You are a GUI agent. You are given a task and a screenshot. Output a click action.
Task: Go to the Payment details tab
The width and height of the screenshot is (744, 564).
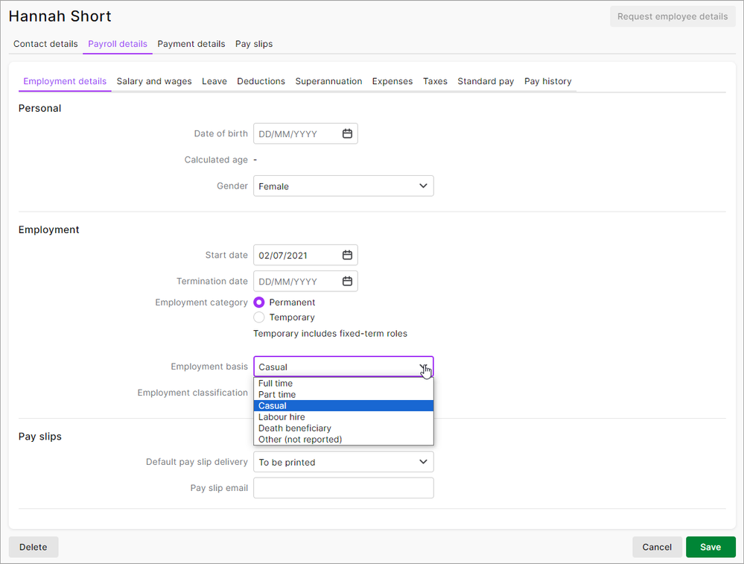point(191,44)
